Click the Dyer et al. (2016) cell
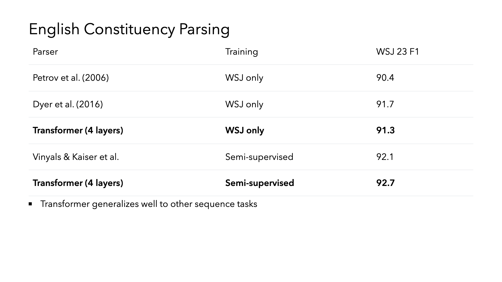 click(x=68, y=104)
